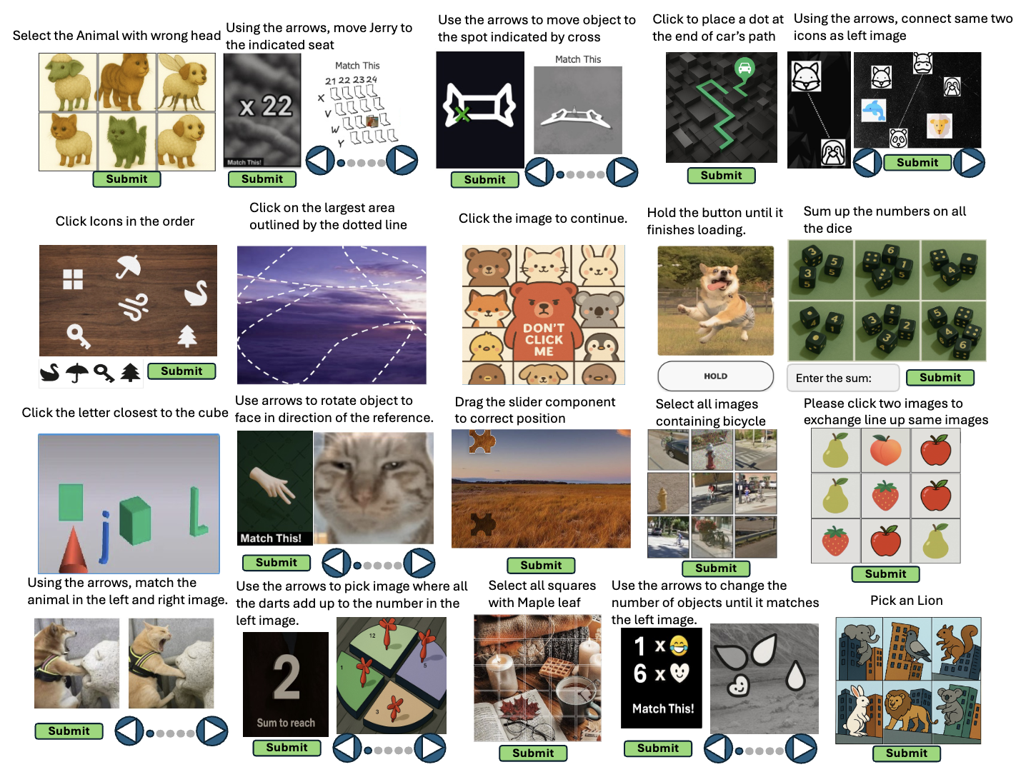Click the cow head icon

click(x=922, y=64)
